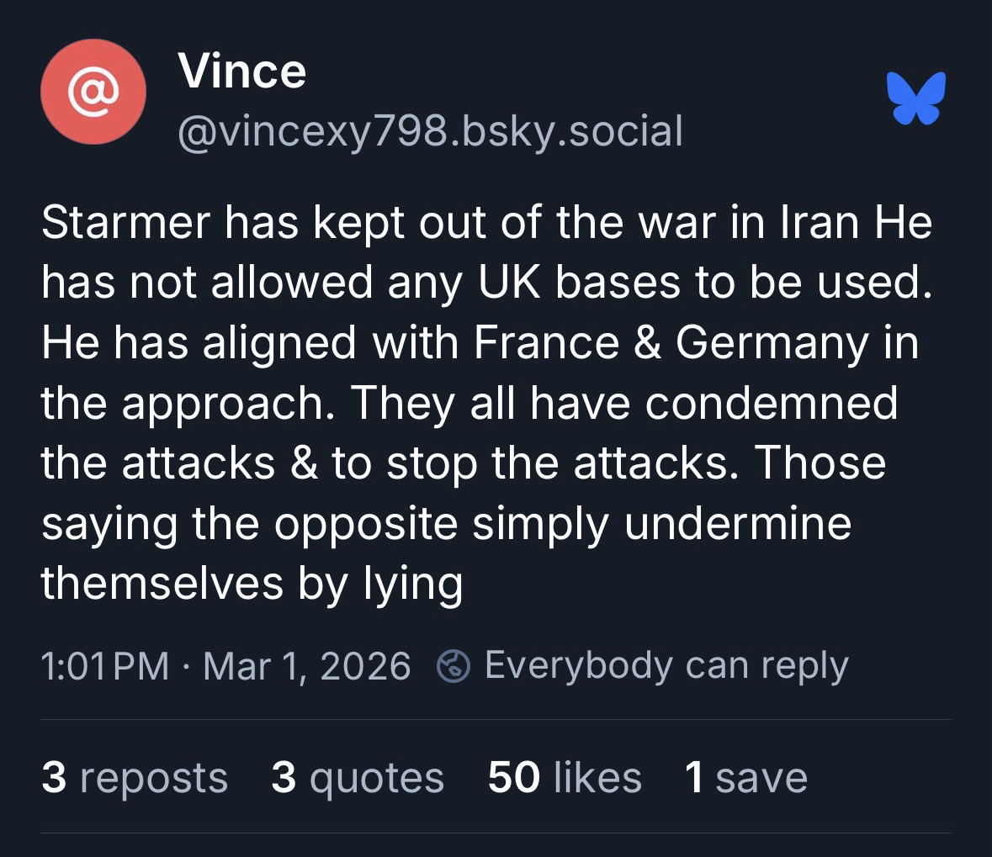Screen dimensions: 992x857
Task: Click the Bluesky butterfly logo
Action: click(x=915, y=98)
